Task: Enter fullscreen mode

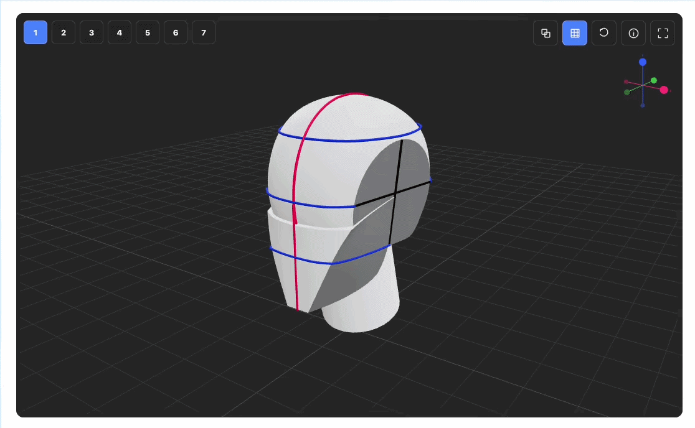Action: tap(663, 33)
